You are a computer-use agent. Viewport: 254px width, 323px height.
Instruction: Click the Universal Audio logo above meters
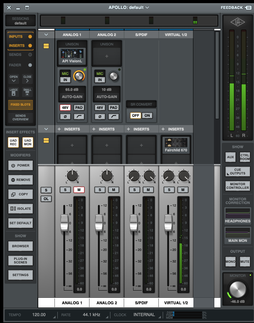[x=237, y=22]
